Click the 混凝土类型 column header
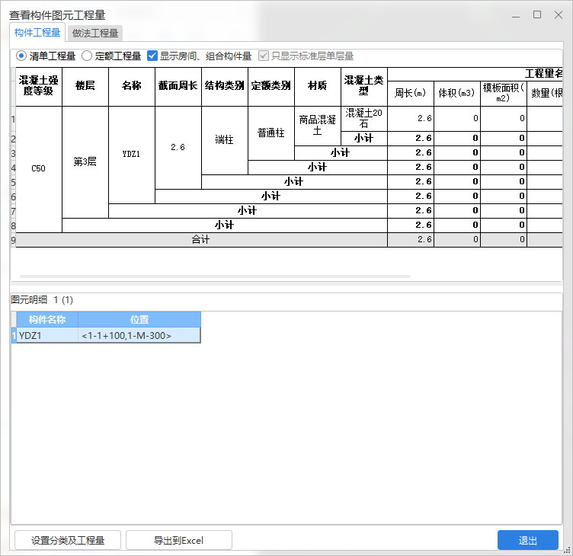Image resolution: width=573 pixels, height=556 pixels. click(363, 87)
